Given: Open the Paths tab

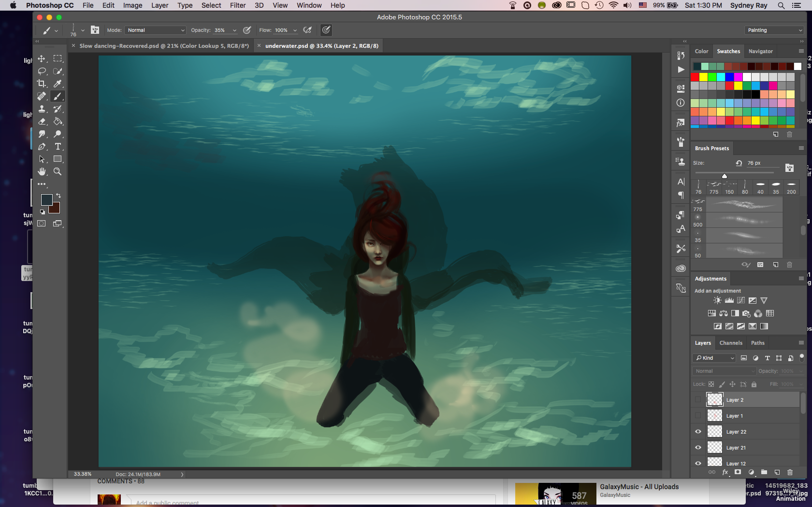Looking at the screenshot, I should 758,343.
